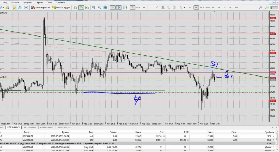Image resolution: width=279 pixels, height=152 pixels.
Task: Click the connection status indicator bar
Action: pos(274,7)
